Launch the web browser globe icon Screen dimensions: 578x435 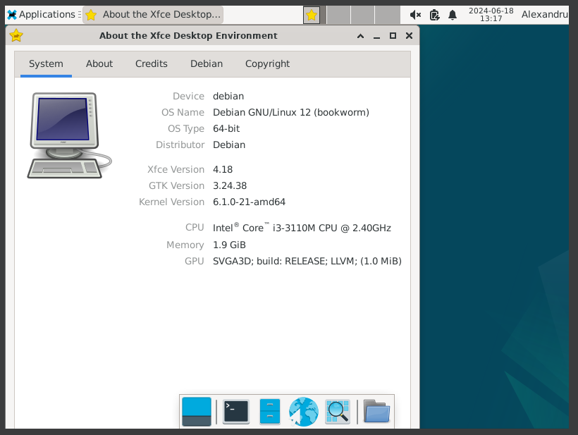pos(303,412)
